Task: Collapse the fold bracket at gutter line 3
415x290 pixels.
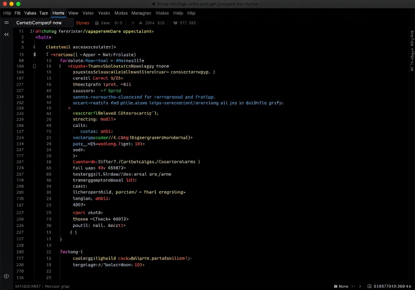Action: [34, 47]
